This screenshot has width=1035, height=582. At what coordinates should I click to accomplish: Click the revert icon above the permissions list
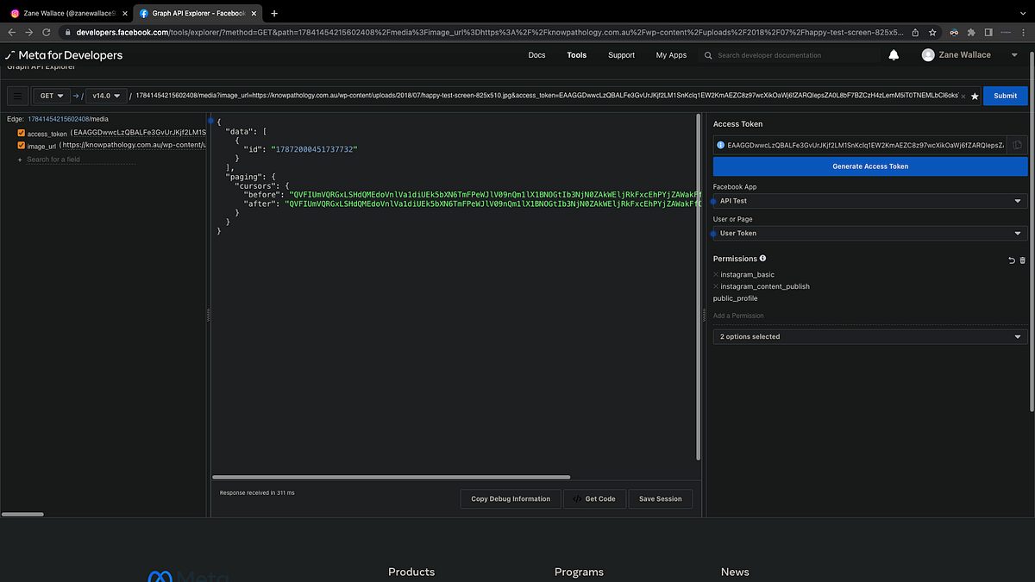(1011, 260)
